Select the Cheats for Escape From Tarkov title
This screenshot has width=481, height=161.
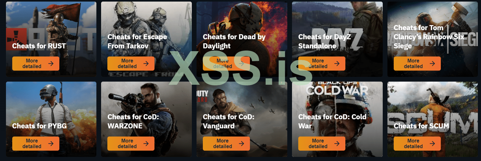(x=137, y=41)
